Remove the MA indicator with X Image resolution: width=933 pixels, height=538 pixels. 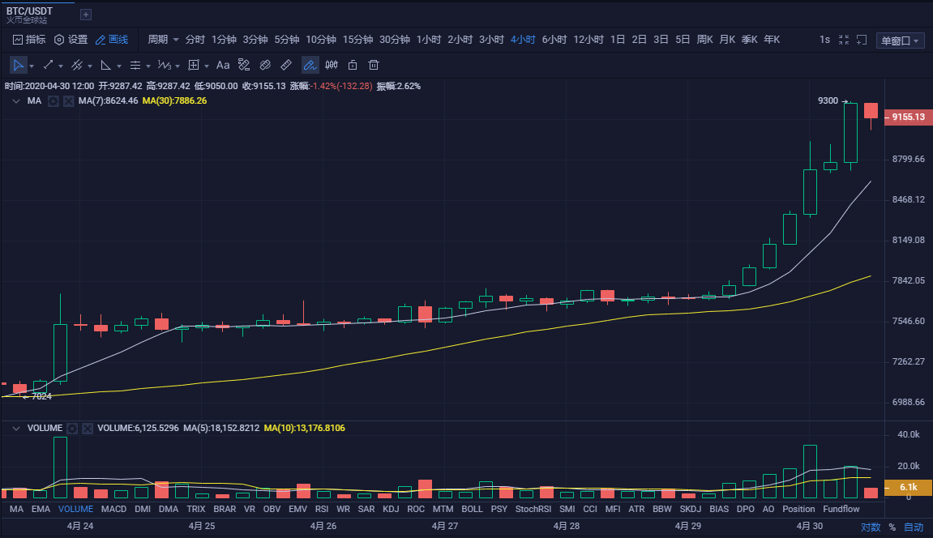68,101
